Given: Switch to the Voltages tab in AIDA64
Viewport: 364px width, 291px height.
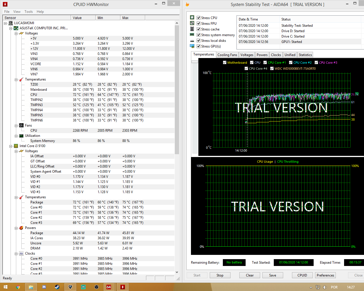Looking at the screenshot, I should [247, 55].
